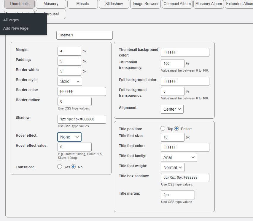Viewport: 253px width, 221px height.
Task: Click Add New Page menu entry
Action: [16, 28]
